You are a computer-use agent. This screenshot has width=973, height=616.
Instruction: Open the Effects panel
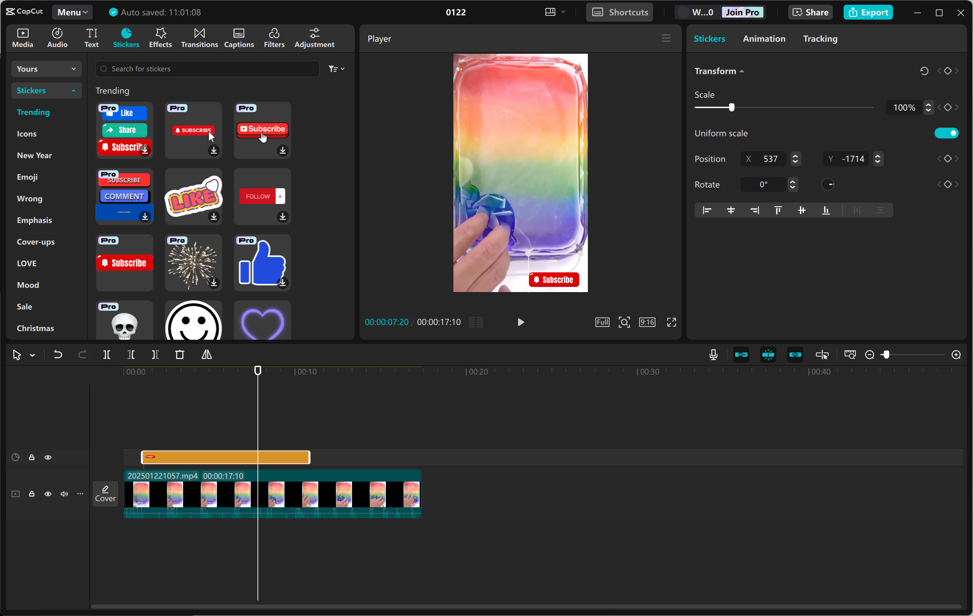160,37
